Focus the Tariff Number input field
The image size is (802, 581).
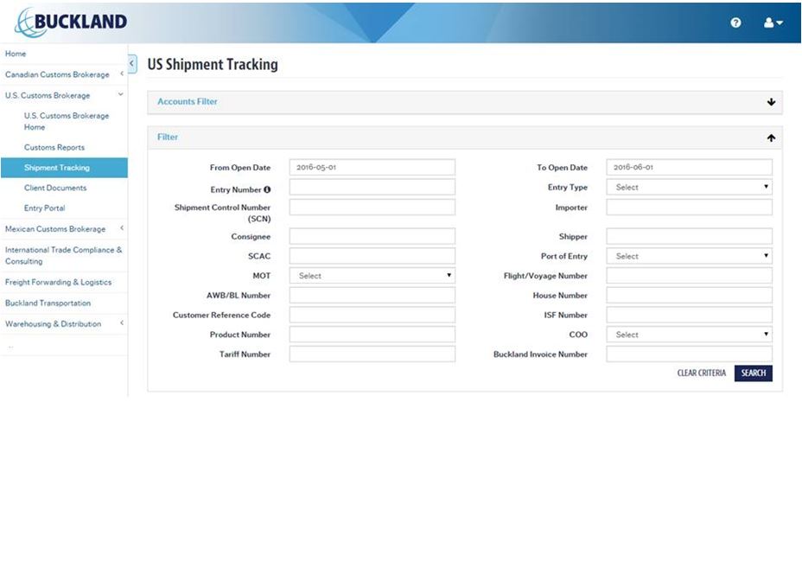[372, 354]
